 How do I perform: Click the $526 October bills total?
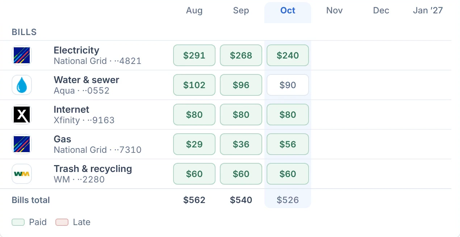(x=288, y=200)
